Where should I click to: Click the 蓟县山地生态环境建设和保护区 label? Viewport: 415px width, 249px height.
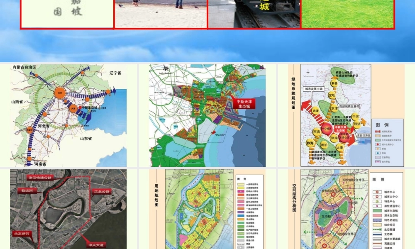tap(347, 74)
